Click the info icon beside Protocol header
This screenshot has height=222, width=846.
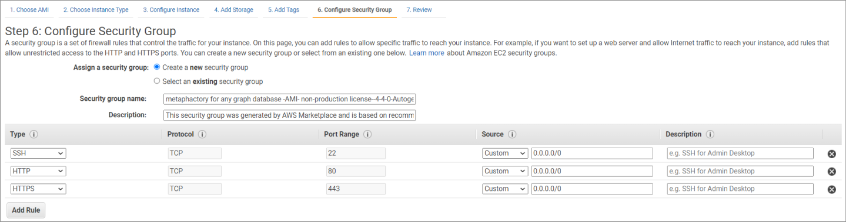(x=202, y=134)
